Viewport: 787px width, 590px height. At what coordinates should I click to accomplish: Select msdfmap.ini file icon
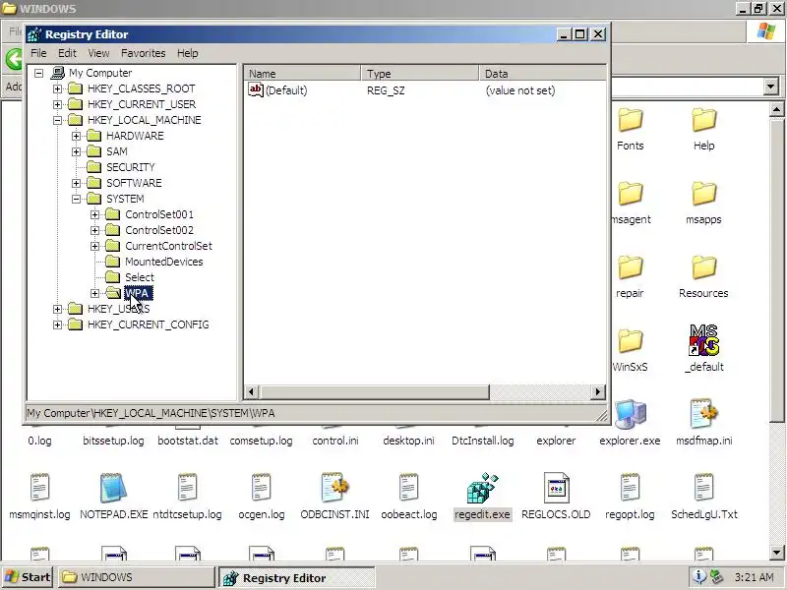(x=703, y=414)
